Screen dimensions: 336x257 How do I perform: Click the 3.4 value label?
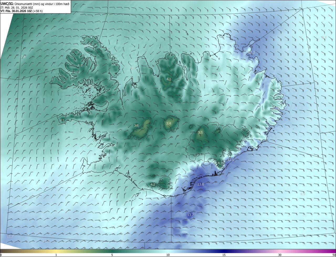click(169, 123)
